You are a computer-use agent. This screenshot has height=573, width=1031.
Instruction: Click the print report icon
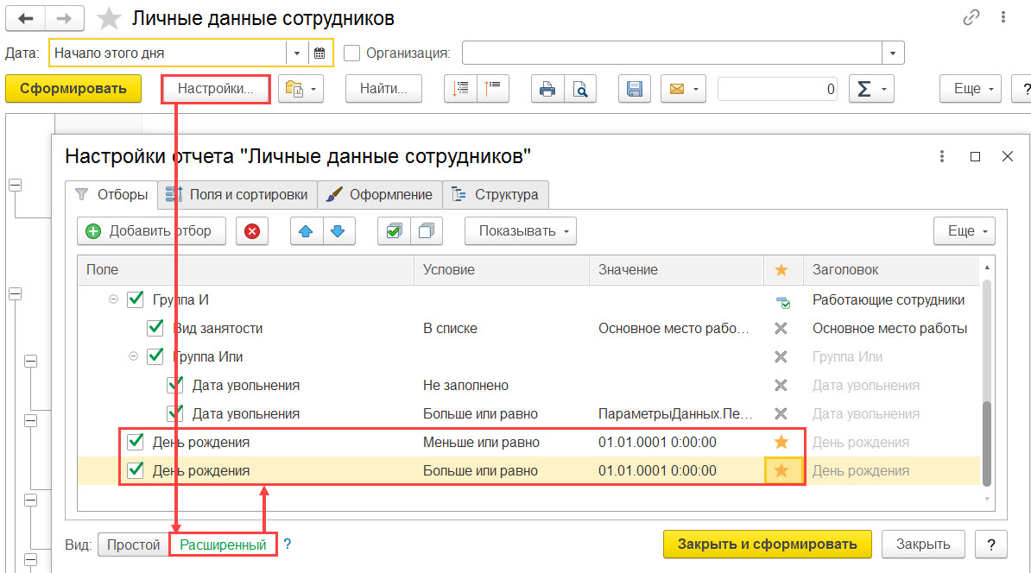pos(547,89)
